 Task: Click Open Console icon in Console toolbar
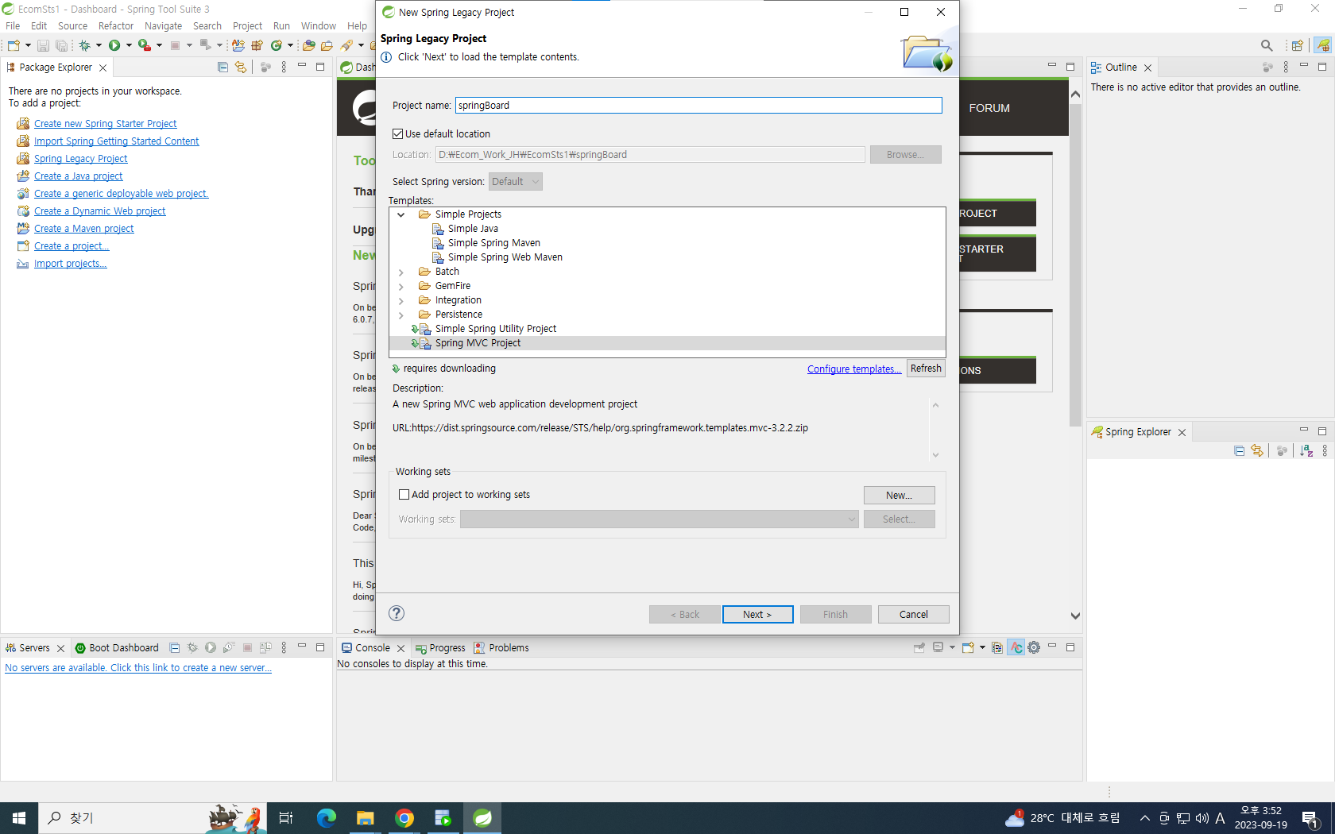(968, 647)
